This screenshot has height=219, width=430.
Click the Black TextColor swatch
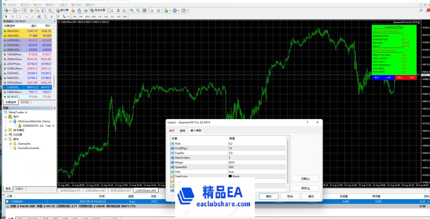point(231,176)
